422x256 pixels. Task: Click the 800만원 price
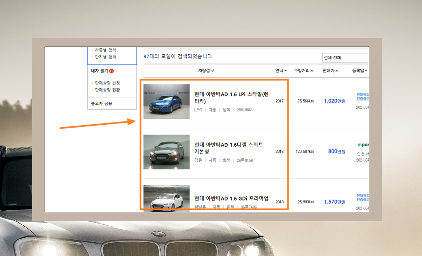coord(337,151)
